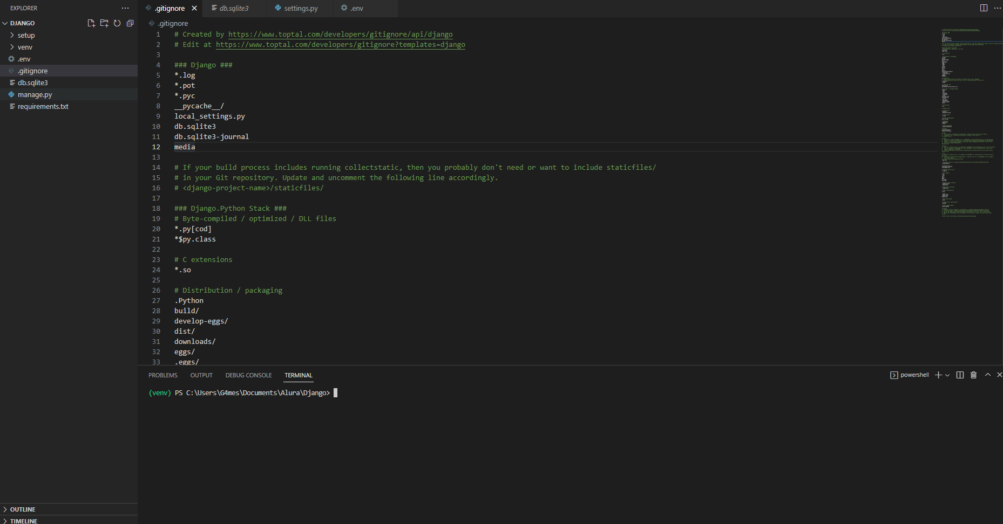Viewport: 1003px width, 524px height.
Task: Refresh the DJANGO explorer
Action: point(117,23)
